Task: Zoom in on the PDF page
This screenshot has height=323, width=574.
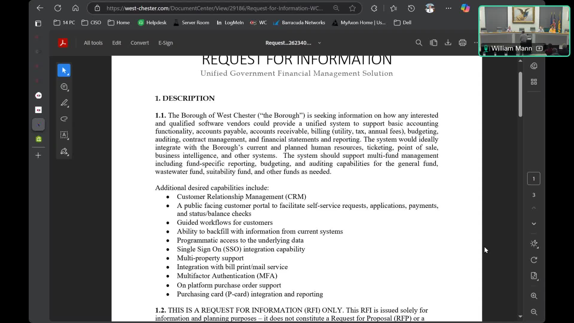Action: coord(534,296)
